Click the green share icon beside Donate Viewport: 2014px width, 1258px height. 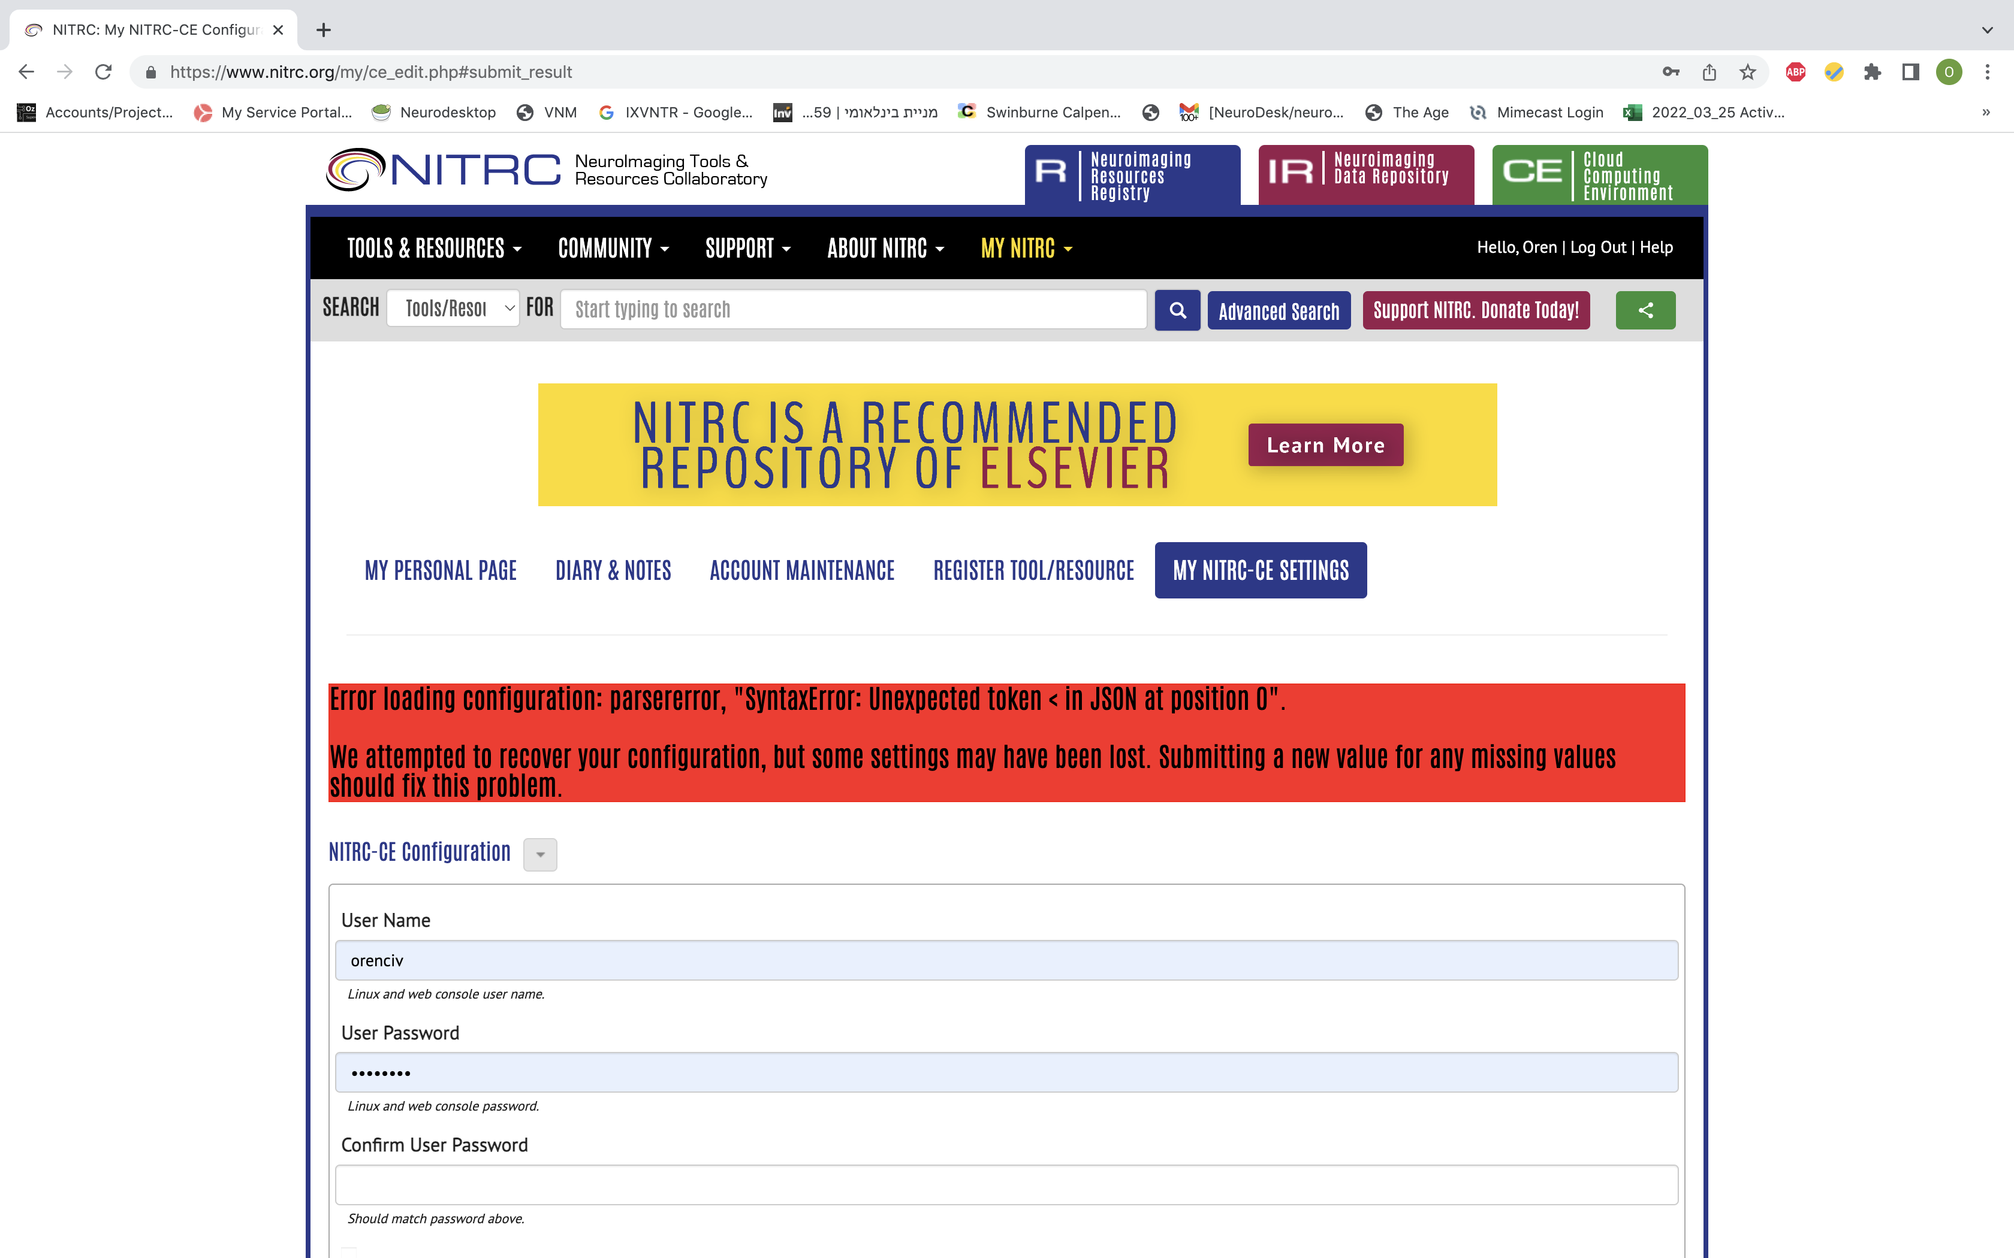coord(1645,310)
